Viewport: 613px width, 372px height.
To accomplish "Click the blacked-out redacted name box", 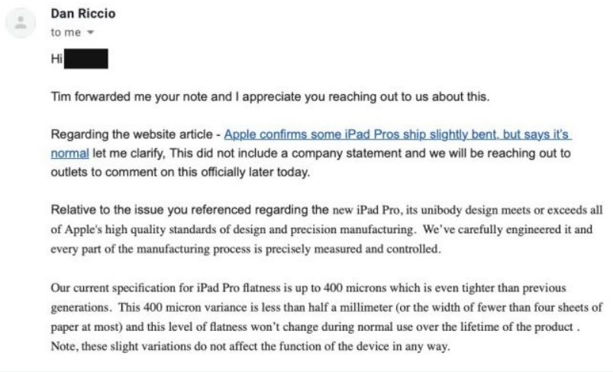I will 86,59.
